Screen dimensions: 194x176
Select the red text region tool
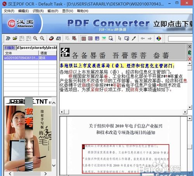[83, 38]
